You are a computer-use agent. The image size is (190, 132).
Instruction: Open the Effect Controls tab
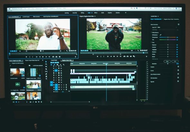click(36, 17)
